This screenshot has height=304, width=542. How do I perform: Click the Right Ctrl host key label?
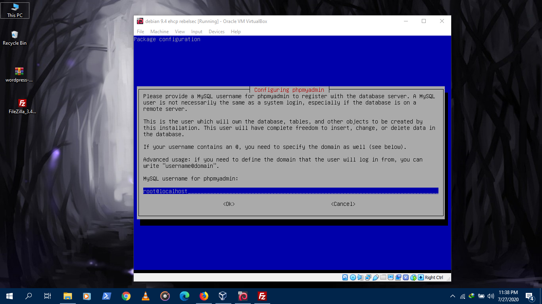[x=434, y=277]
